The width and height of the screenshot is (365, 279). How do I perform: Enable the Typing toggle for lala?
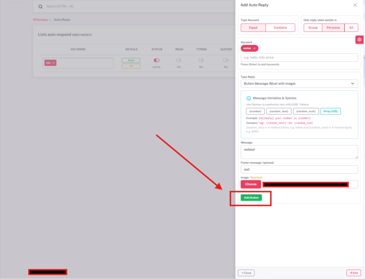pos(201,60)
